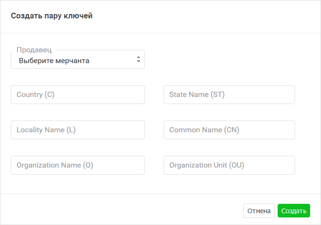Click the 'Создать пару ключей' dialog title
The image size is (321, 225).
52,16
